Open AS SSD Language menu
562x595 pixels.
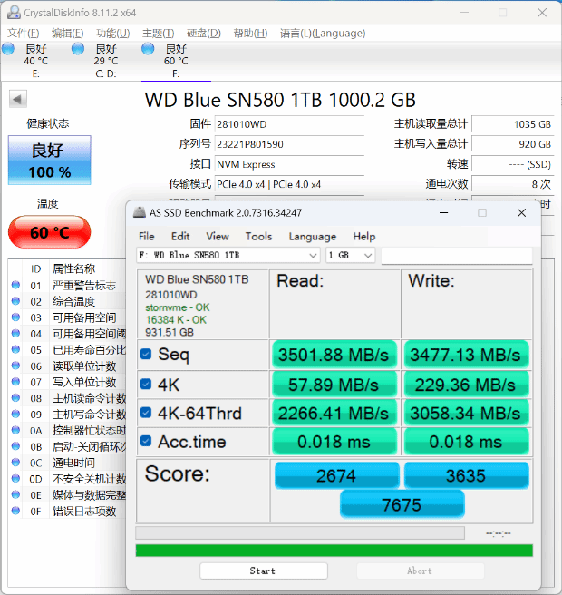[x=313, y=237]
